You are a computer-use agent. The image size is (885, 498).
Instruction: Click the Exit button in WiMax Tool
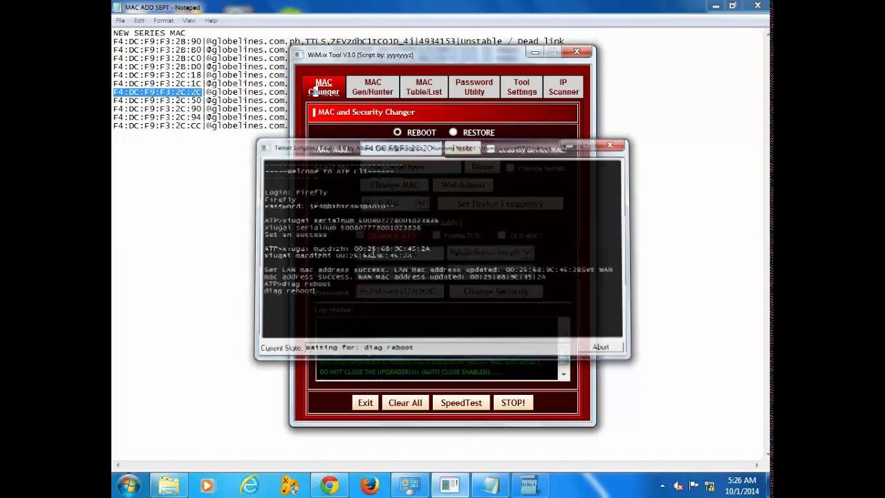tap(365, 403)
